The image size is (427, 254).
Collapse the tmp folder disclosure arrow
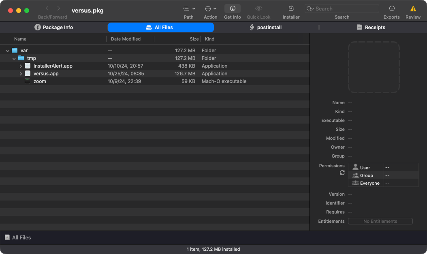(x=14, y=58)
